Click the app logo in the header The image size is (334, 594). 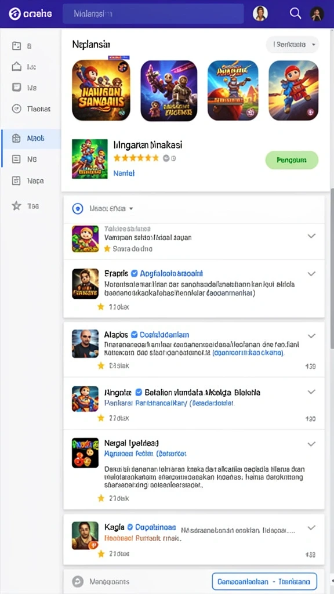tap(30, 14)
